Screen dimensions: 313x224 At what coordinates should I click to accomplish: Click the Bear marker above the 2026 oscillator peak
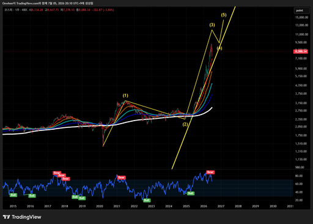pos(210,172)
